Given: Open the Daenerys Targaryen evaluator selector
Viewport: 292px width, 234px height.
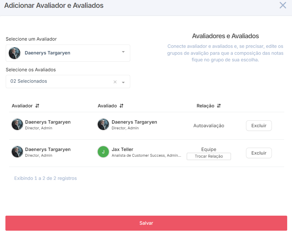Looking at the screenshot, I should pos(68,53).
